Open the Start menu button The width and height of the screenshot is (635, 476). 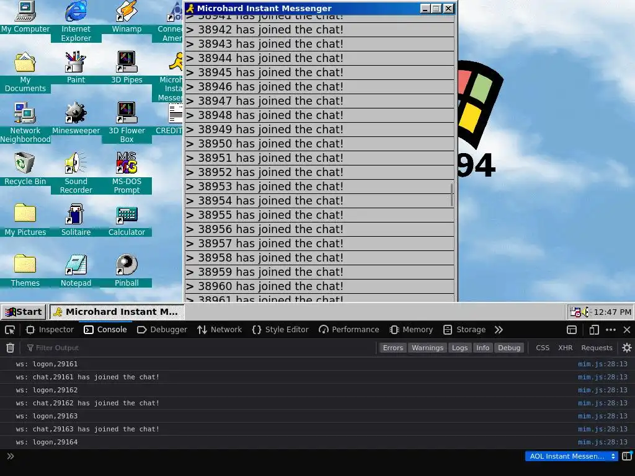pyautogui.click(x=24, y=312)
